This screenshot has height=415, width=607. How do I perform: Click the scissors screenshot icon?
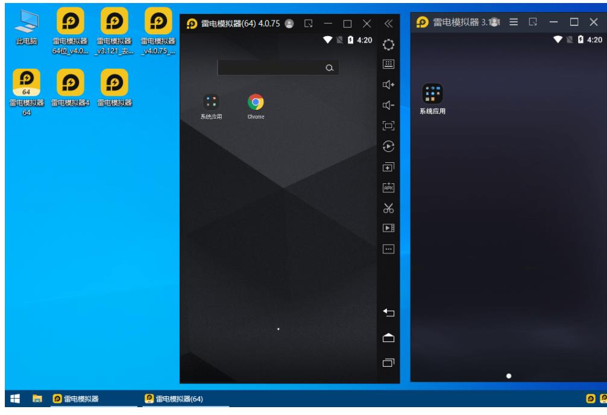(x=388, y=208)
